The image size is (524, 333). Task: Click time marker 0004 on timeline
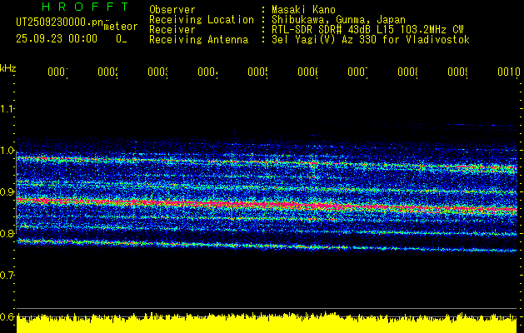208,72
